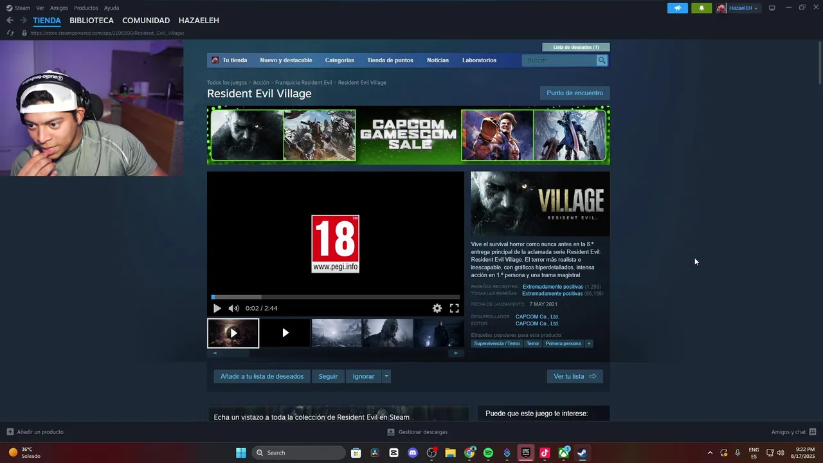
Task: Add more tags with plus button
Action: pyautogui.click(x=588, y=343)
